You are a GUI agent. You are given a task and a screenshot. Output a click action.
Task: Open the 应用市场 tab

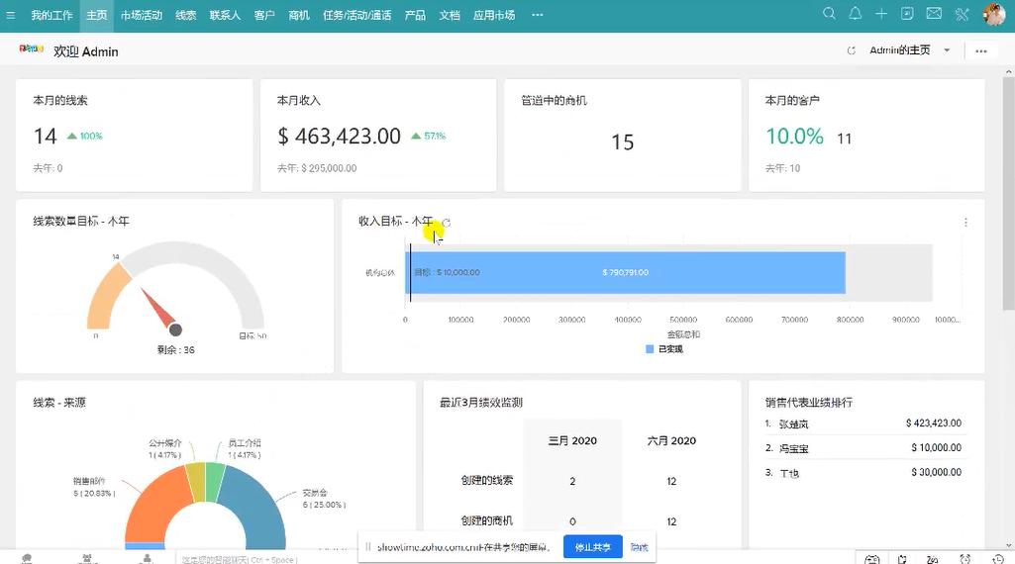point(494,16)
